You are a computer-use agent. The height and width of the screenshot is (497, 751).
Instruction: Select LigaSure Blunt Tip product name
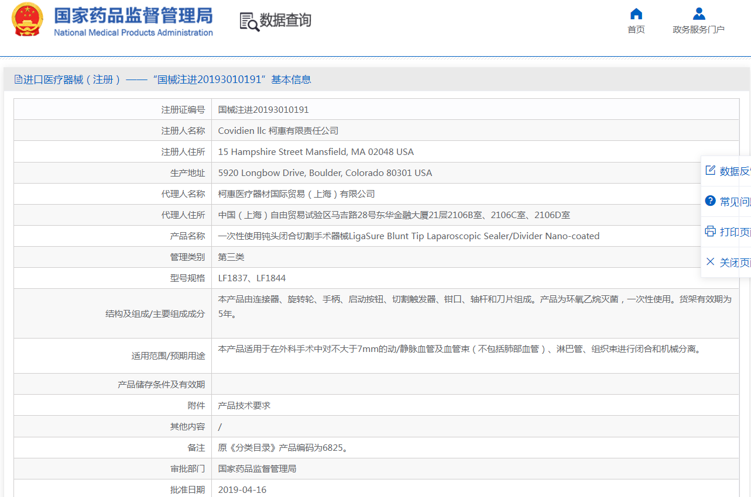point(409,236)
